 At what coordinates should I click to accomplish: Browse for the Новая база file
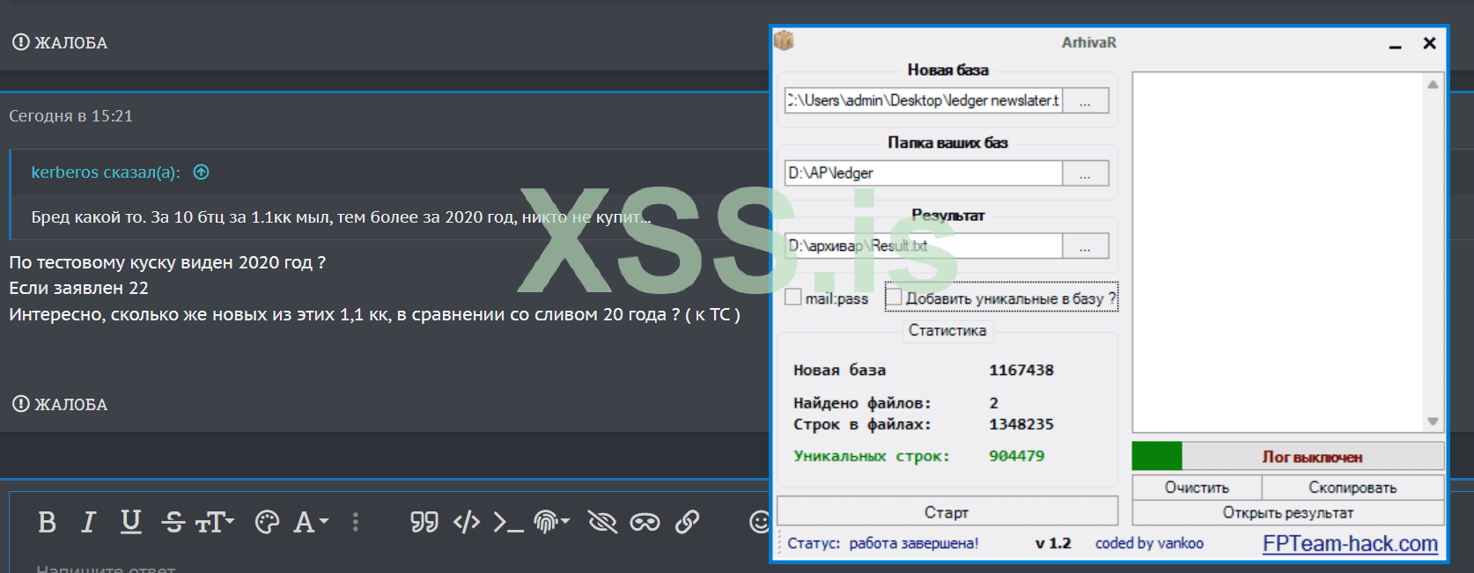(1085, 100)
